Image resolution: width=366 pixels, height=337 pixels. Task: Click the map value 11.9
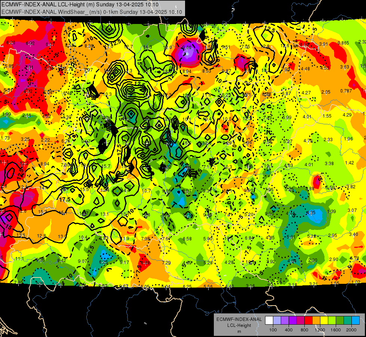point(125,238)
